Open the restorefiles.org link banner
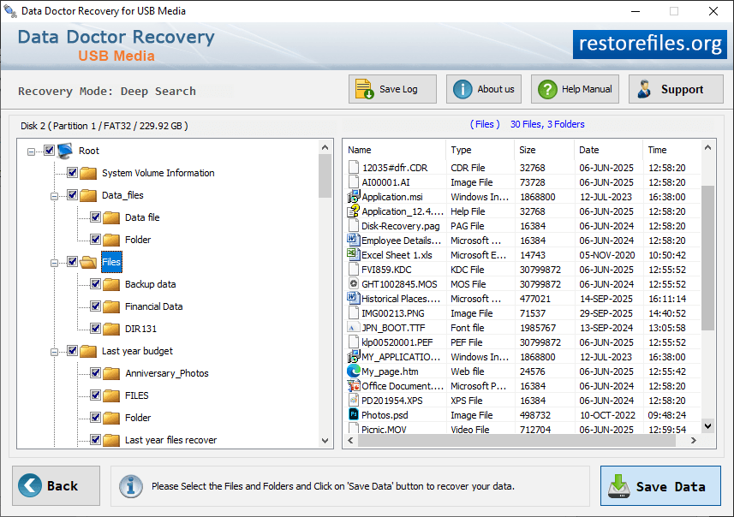Viewport: 734px width, 517px height. tap(650, 44)
